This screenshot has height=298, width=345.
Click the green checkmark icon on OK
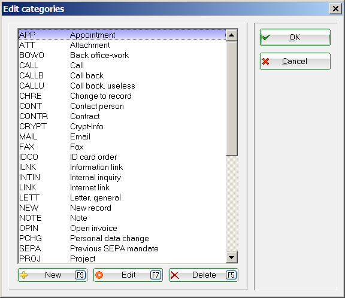tap(266, 37)
